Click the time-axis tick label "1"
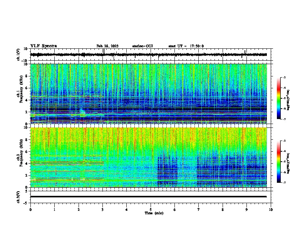This screenshot has width=305, height=235. 55,210
